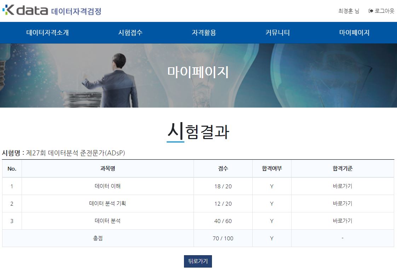Click the 총점 score 70 / 100
The image size is (397, 269).
223,238
